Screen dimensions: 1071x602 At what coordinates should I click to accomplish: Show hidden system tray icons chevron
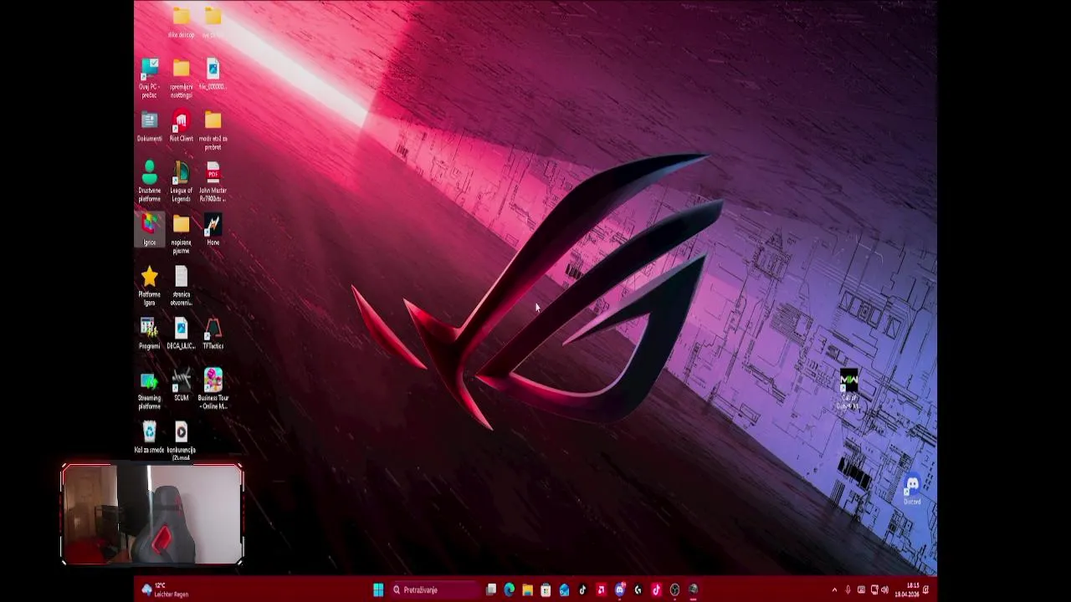pos(834,590)
